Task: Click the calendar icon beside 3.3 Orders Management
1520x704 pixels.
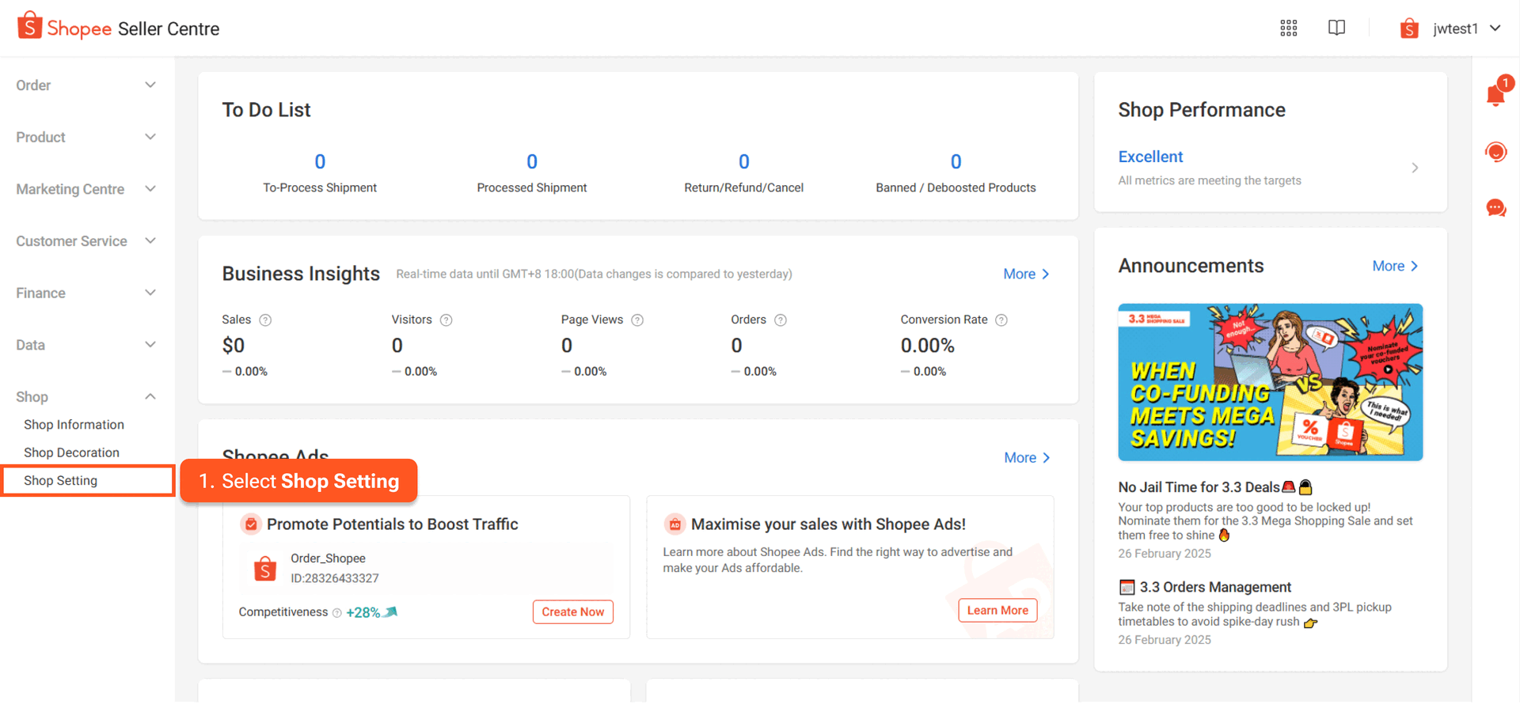Action: (1127, 587)
